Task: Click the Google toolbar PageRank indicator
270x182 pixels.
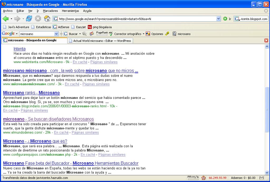Action: (x=102, y=33)
